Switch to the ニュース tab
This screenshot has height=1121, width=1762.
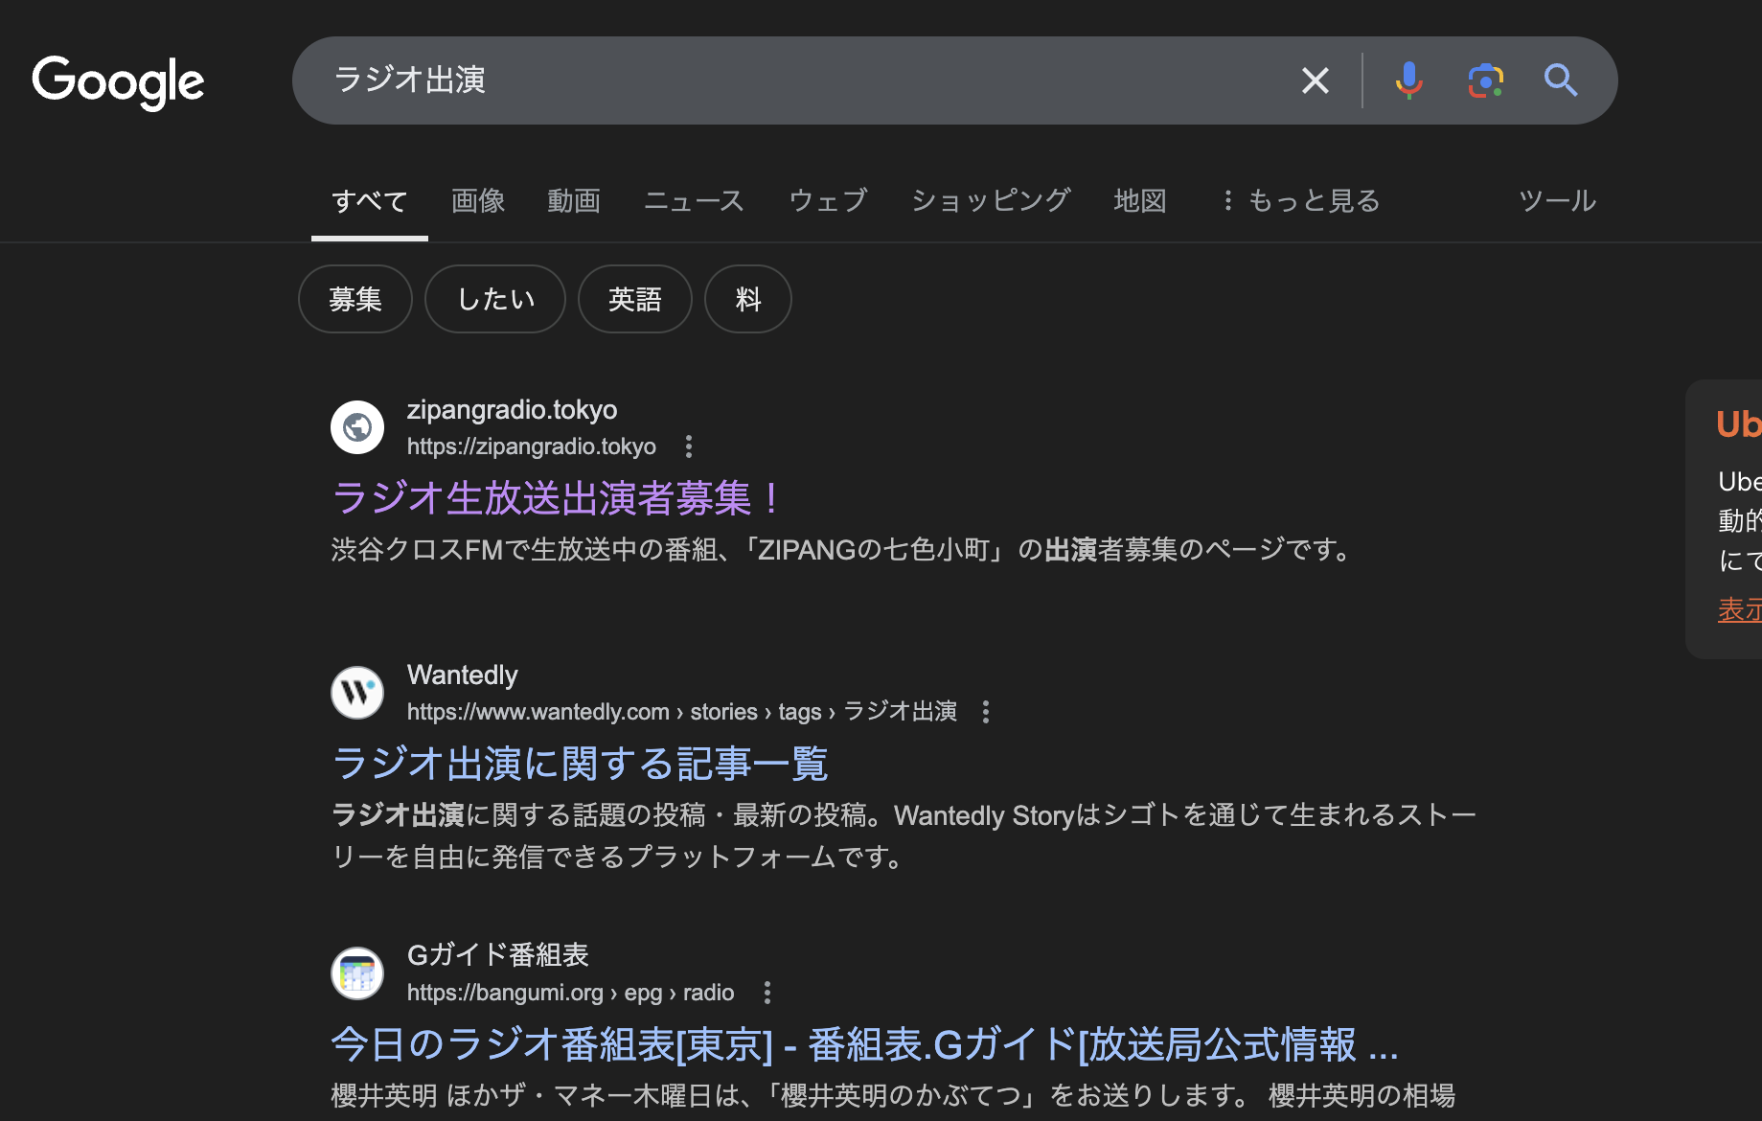point(694,200)
